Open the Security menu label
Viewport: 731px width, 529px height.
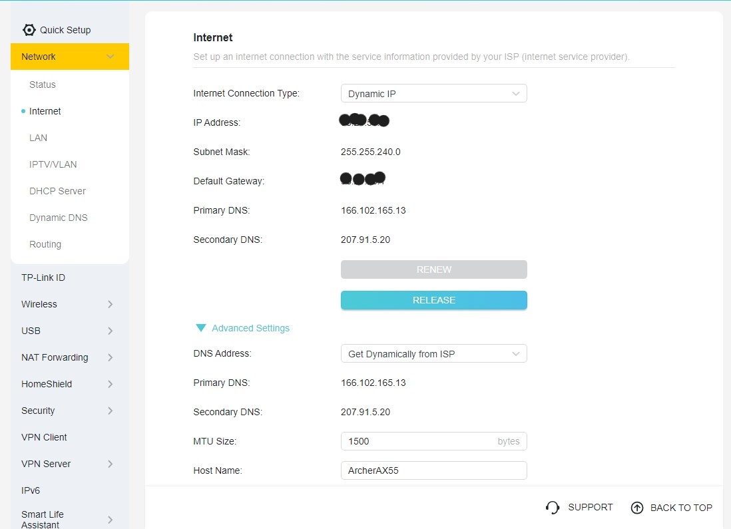(38, 411)
